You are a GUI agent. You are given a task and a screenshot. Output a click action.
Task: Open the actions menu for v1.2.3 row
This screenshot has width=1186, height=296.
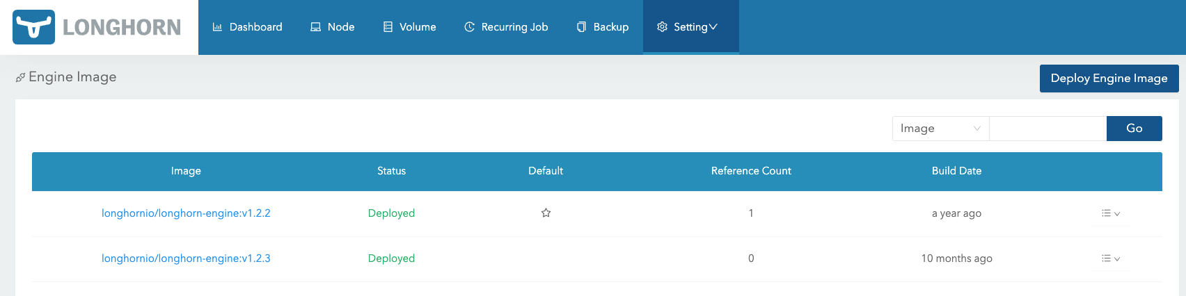[x=1111, y=258]
